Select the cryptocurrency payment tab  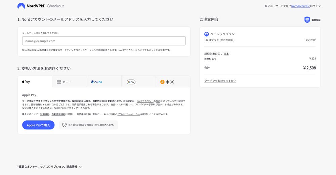(173, 82)
